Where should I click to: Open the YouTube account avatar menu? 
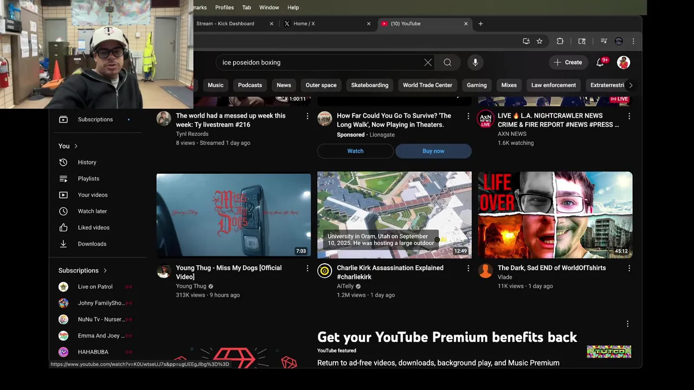pyautogui.click(x=624, y=62)
